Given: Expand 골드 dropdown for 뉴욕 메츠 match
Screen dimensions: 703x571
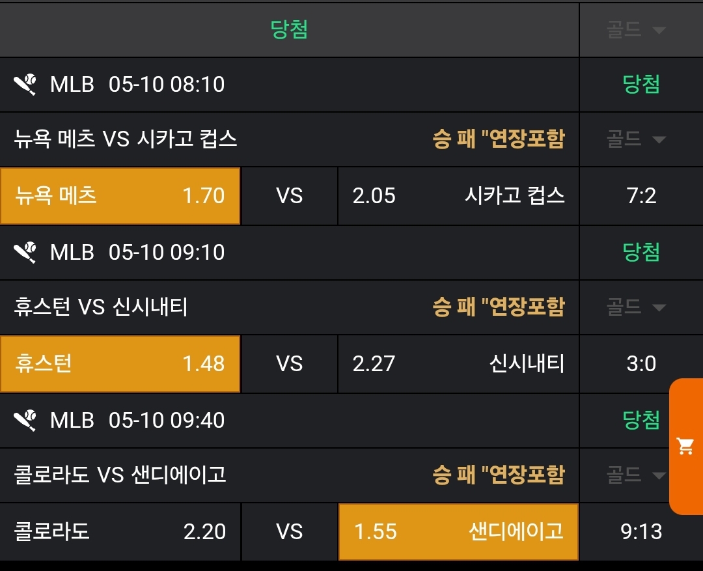Looking at the screenshot, I should (x=636, y=139).
